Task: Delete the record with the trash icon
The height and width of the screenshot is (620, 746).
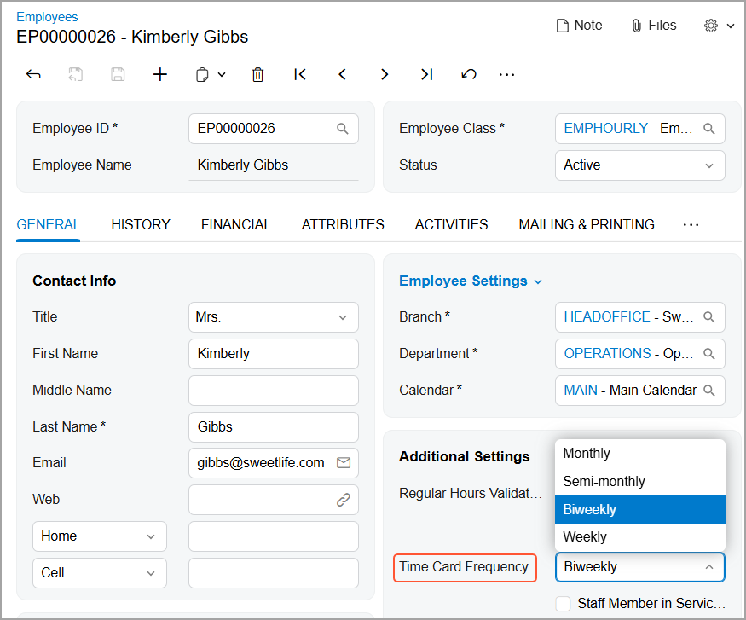Action: 257,75
